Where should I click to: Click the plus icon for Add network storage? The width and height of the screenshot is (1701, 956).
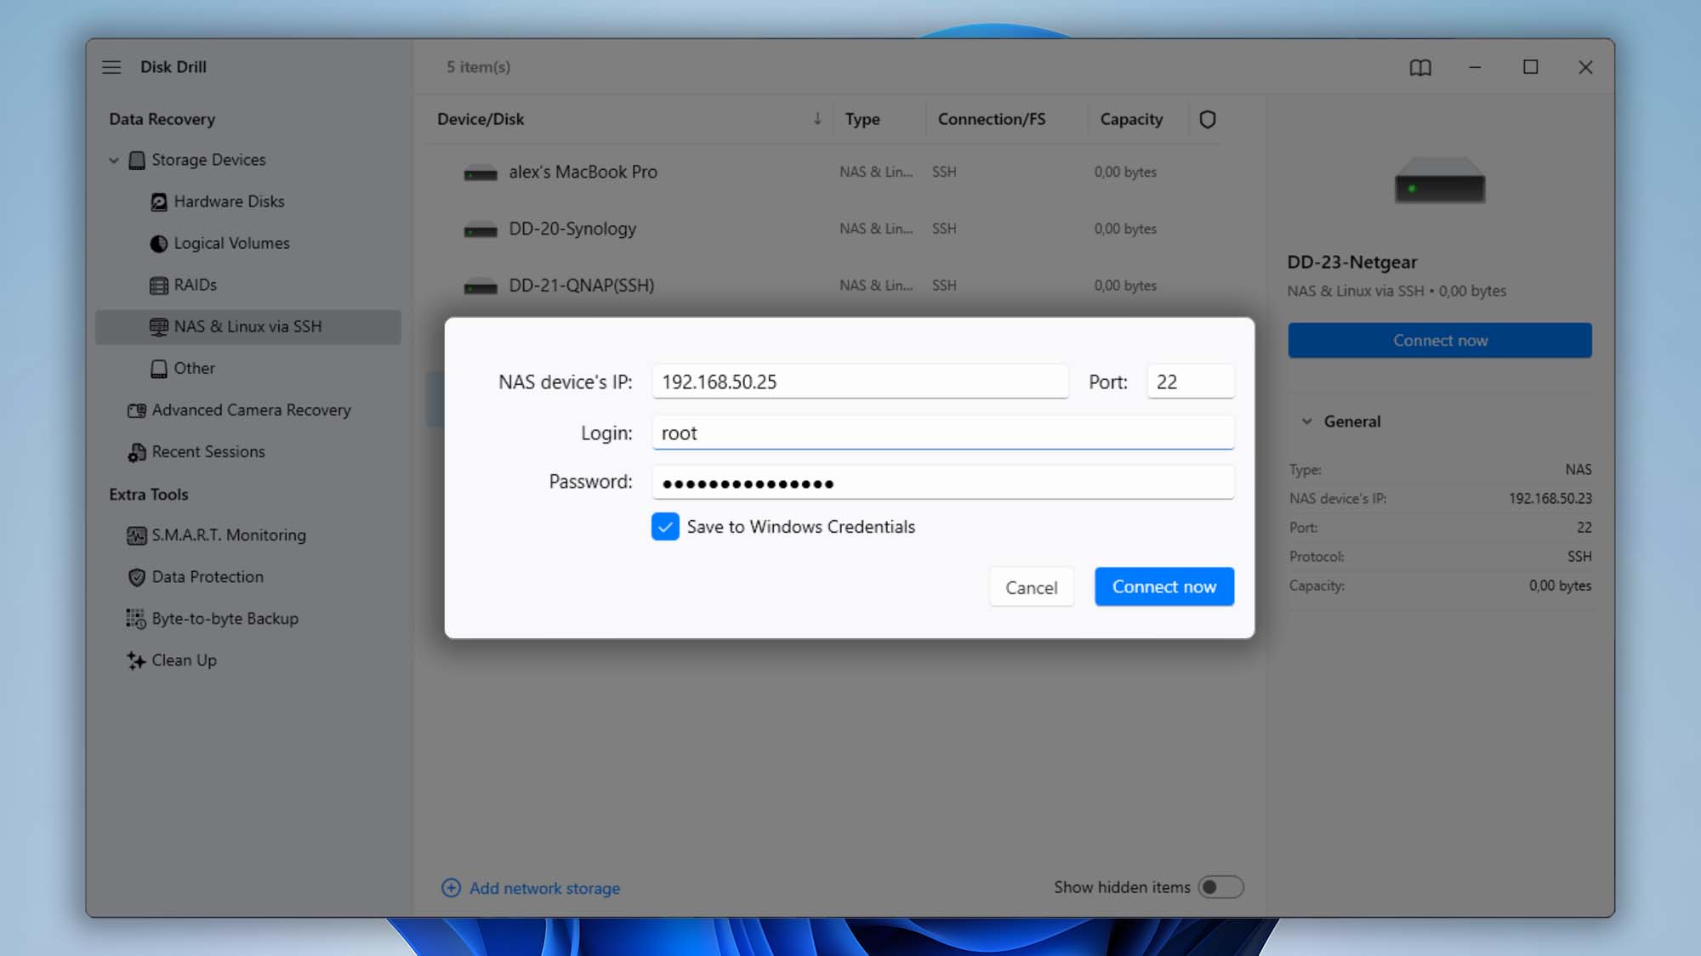(x=451, y=888)
